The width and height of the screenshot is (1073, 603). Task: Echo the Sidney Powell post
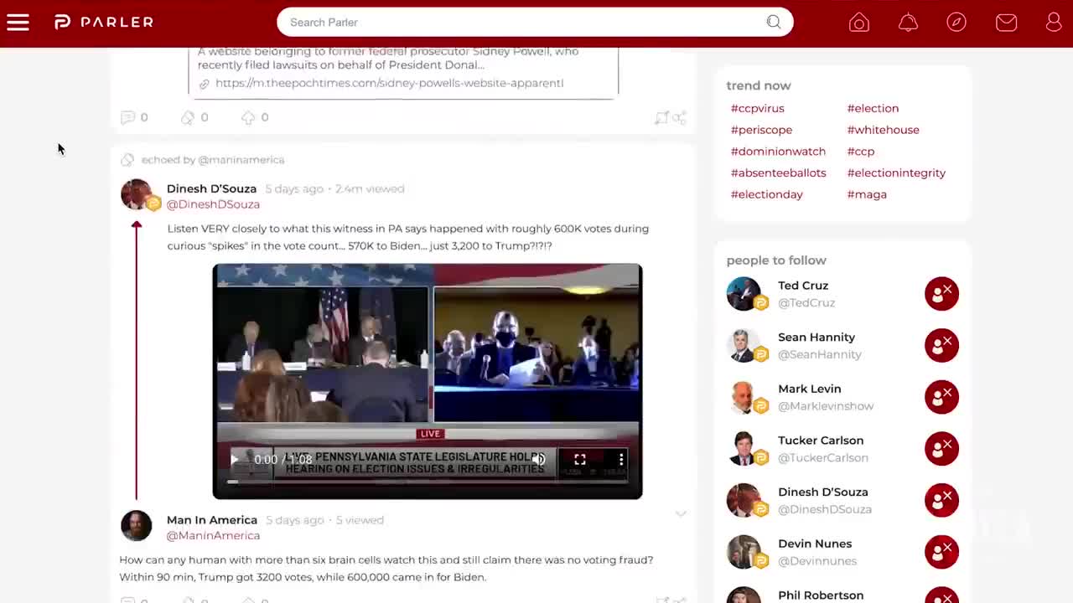pyautogui.click(x=188, y=117)
